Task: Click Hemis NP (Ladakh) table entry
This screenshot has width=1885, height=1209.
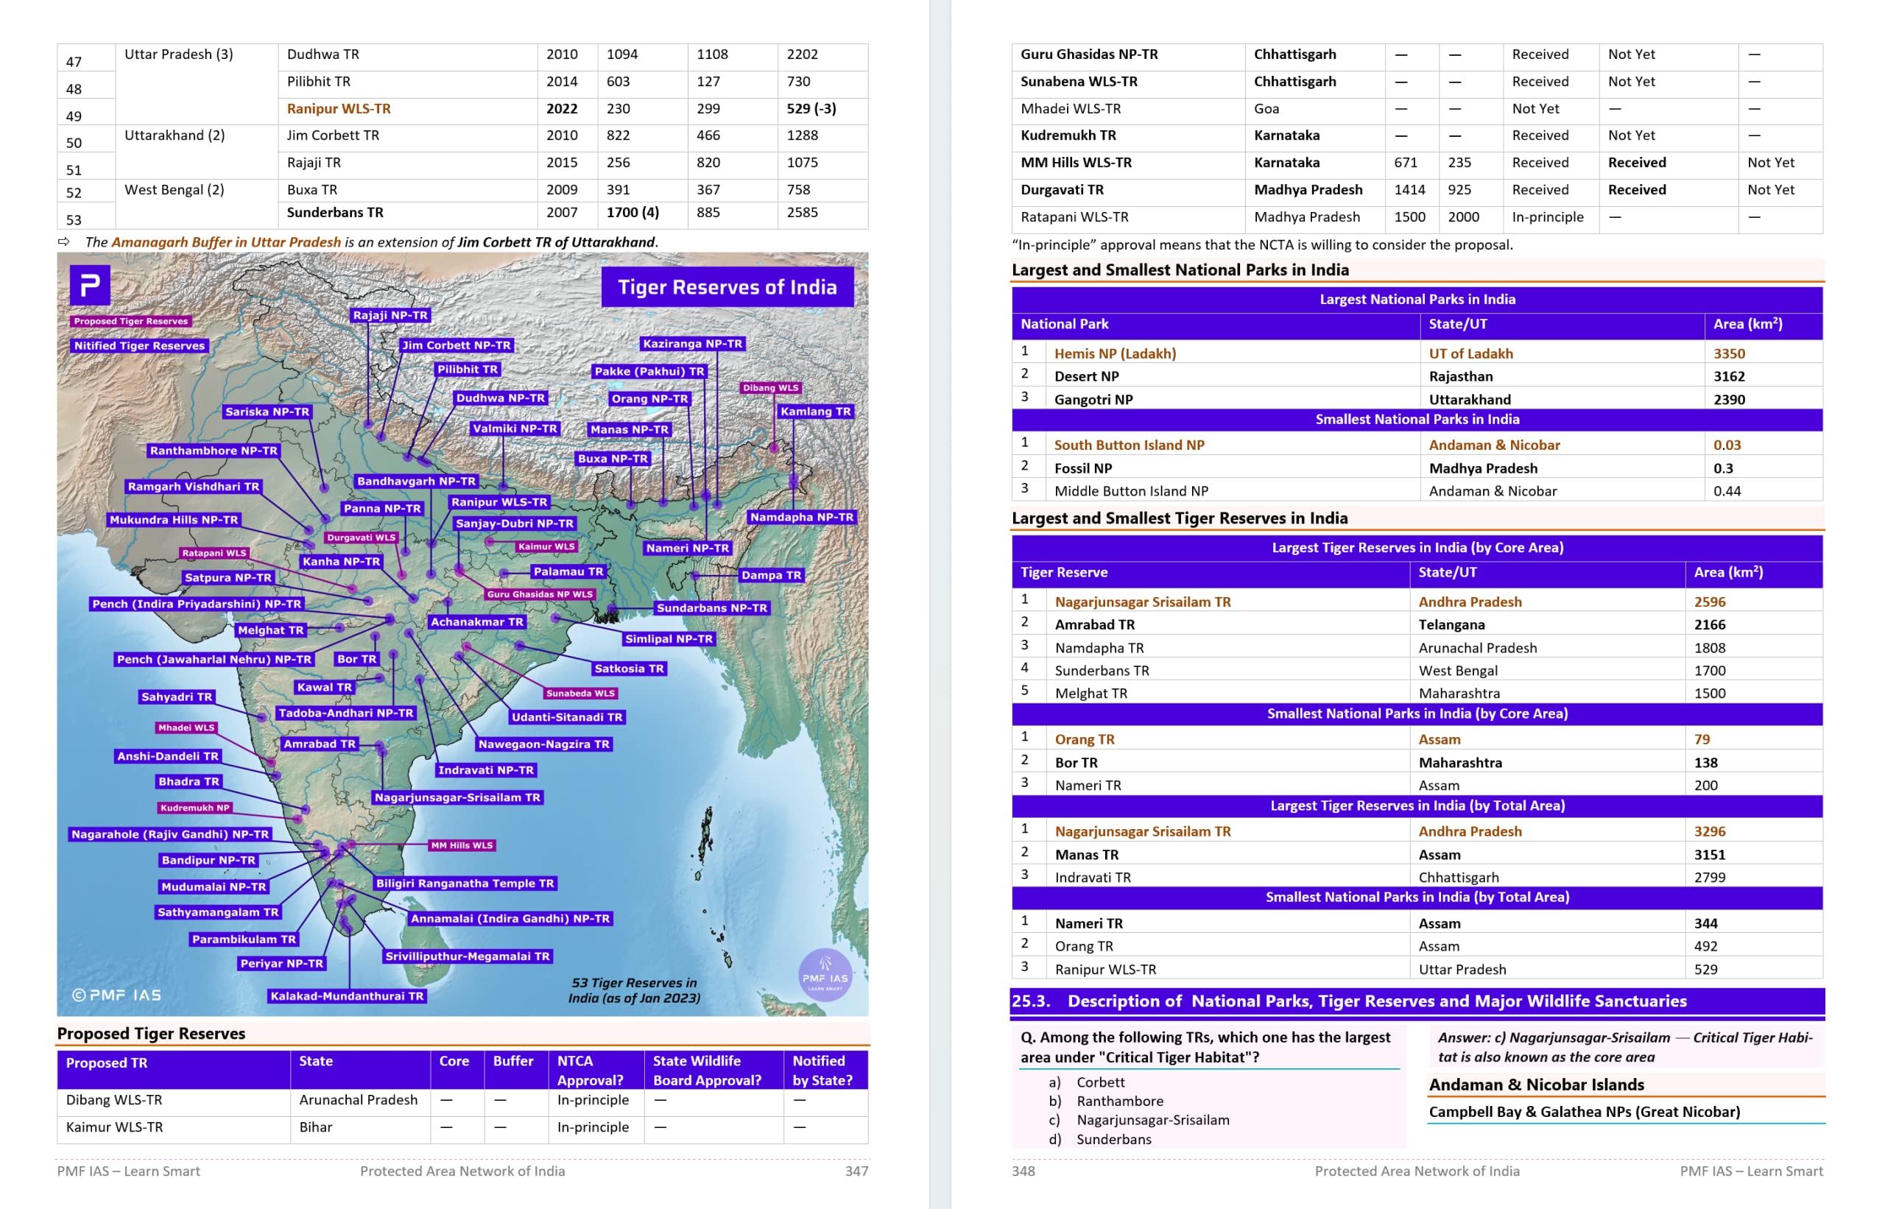Action: click(1114, 353)
